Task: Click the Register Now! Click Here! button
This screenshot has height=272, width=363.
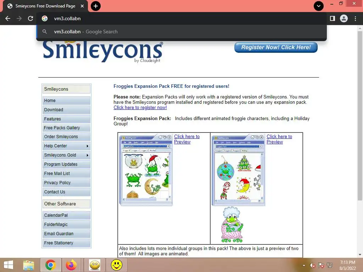Action: 276,47
